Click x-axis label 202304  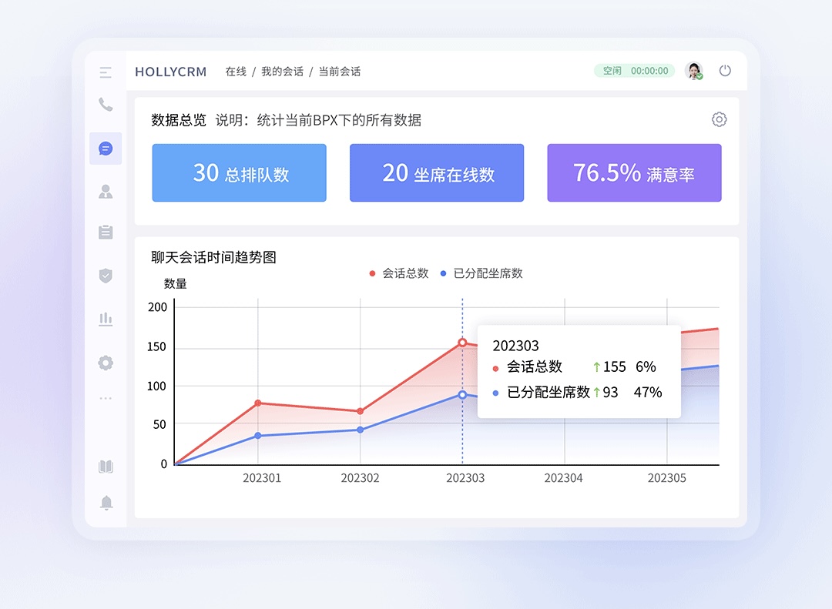click(563, 478)
